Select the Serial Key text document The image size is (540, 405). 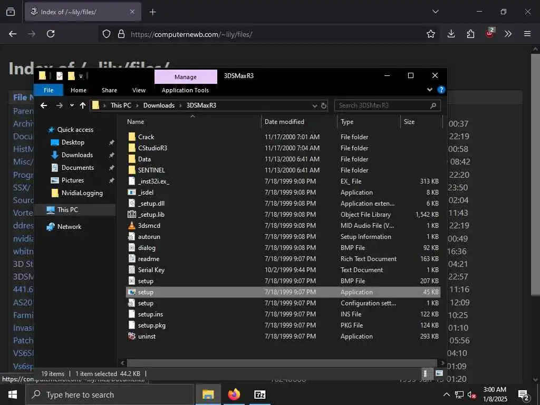(x=151, y=270)
